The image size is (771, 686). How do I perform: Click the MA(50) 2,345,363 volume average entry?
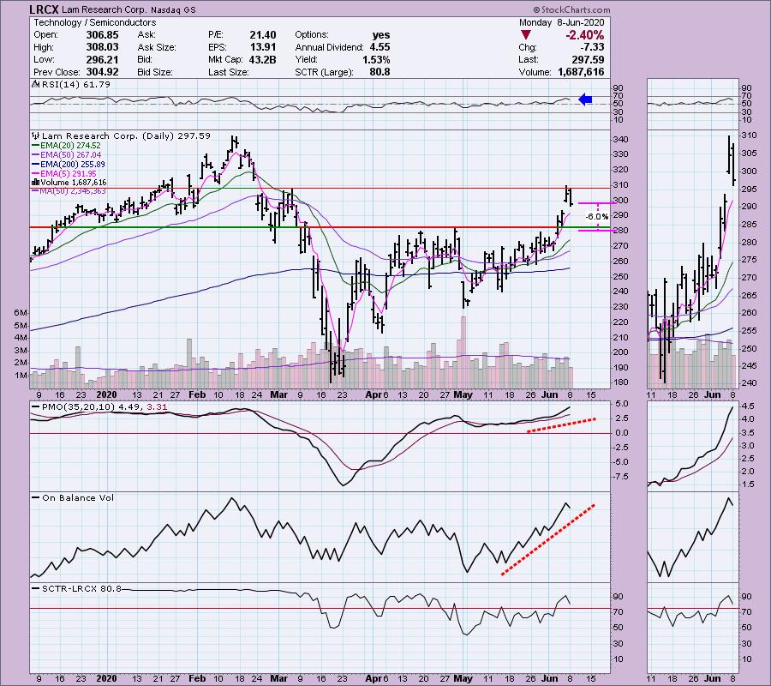click(x=73, y=191)
